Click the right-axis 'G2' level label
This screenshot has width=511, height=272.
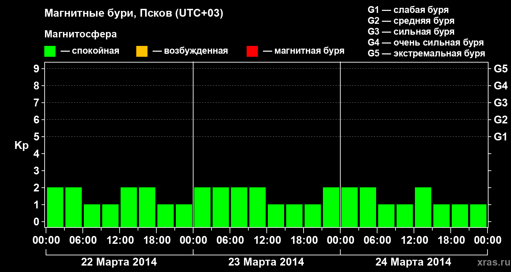click(500, 120)
